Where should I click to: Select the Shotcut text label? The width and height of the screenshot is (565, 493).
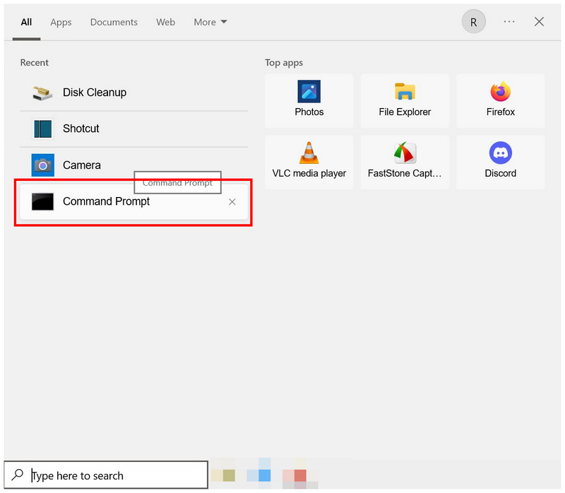click(x=81, y=129)
